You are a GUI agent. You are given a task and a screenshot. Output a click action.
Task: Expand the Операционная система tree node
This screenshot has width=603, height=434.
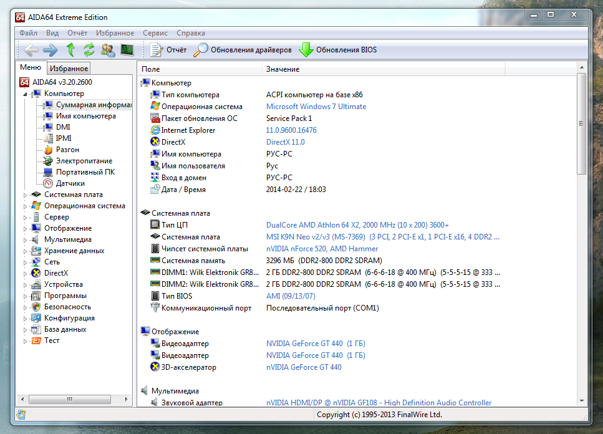(x=26, y=206)
